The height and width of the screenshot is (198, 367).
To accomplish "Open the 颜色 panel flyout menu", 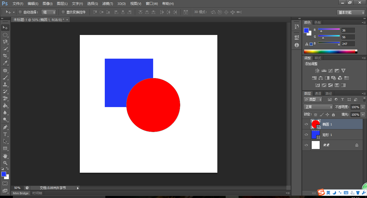I will [364, 22].
